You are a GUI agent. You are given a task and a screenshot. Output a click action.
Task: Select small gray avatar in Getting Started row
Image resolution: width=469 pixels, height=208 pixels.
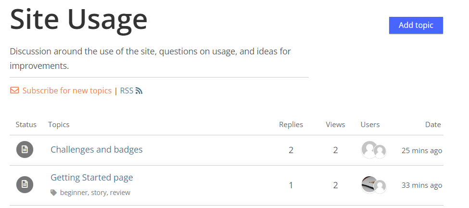[380, 186]
